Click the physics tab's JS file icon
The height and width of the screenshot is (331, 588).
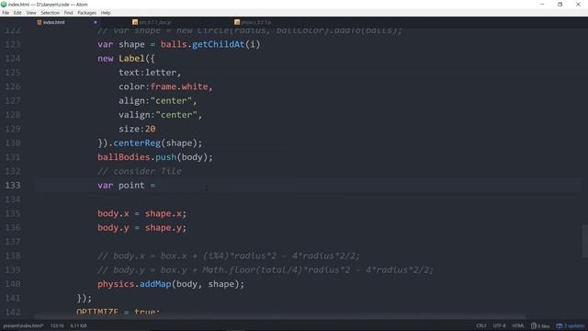point(237,22)
